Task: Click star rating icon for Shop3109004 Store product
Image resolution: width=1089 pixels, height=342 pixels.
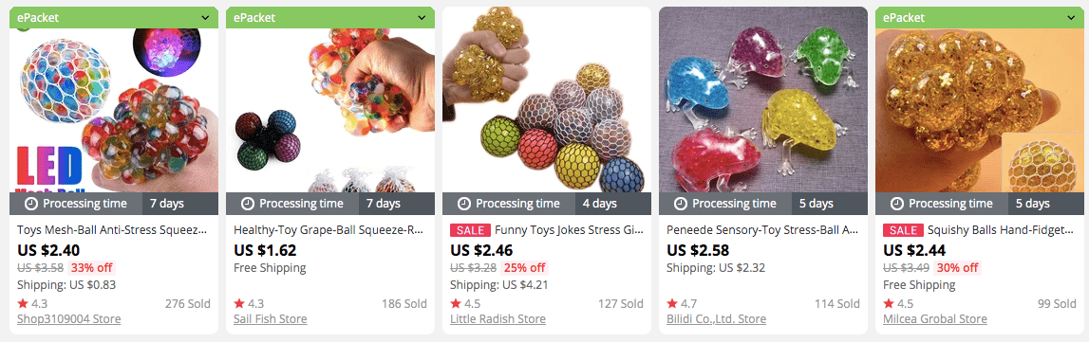Action: [23, 303]
